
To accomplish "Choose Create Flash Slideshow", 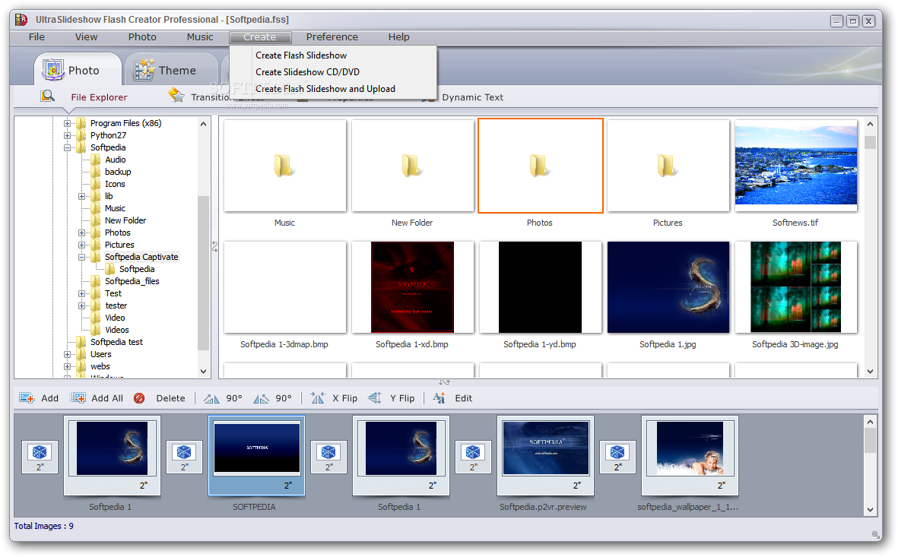I will coord(301,55).
